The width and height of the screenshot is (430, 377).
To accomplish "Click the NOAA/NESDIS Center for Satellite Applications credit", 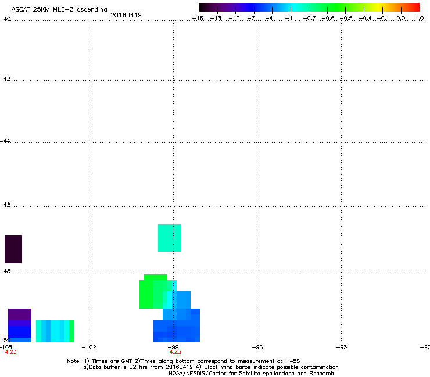I will point(251,373).
